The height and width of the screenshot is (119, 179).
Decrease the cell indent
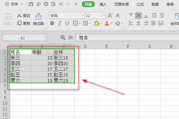coord(154,15)
